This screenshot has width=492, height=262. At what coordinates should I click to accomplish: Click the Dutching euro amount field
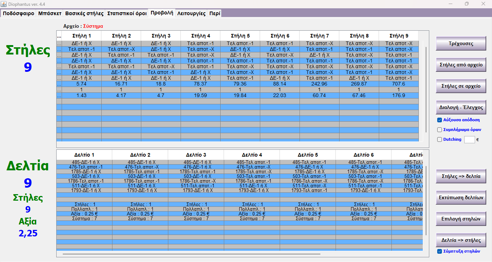(x=469, y=140)
